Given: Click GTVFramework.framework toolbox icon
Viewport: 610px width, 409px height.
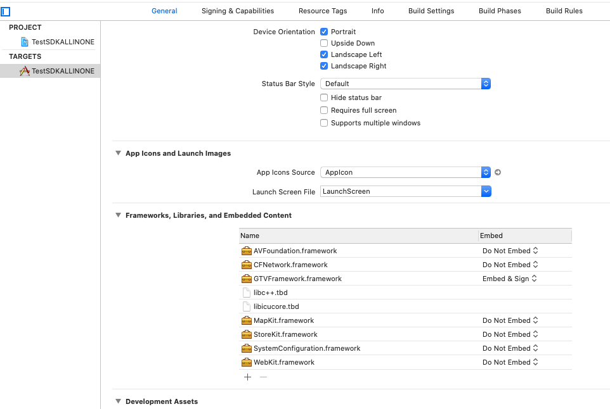Looking at the screenshot, I should point(246,279).
